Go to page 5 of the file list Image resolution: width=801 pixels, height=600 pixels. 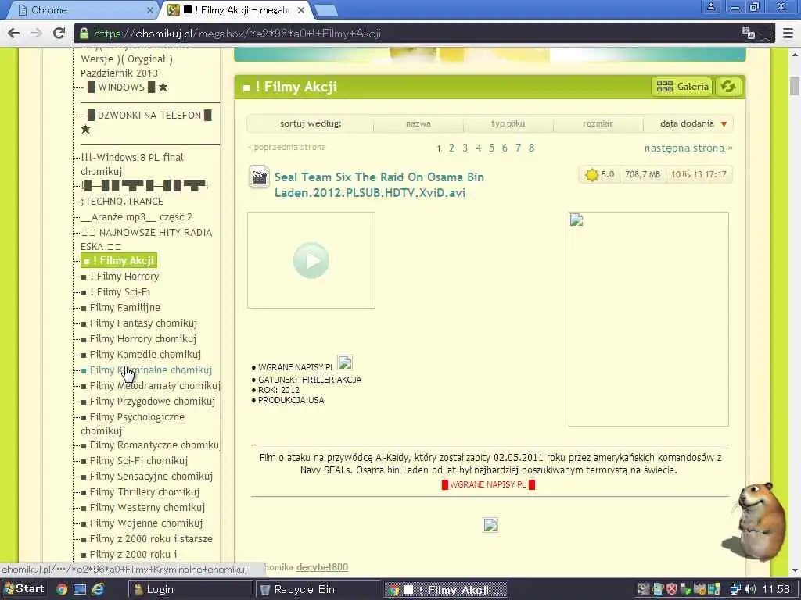pyautogui.click(x=491, y=148)
